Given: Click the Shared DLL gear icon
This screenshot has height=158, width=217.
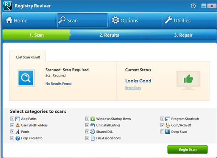Looking at the screenshot, I should pos(93,132).
